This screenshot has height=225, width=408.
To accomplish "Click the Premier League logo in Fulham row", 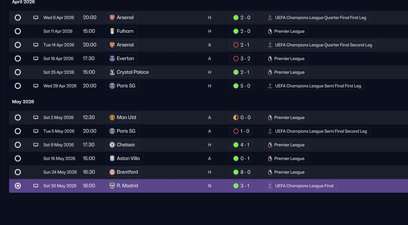I will click(270, 31).
